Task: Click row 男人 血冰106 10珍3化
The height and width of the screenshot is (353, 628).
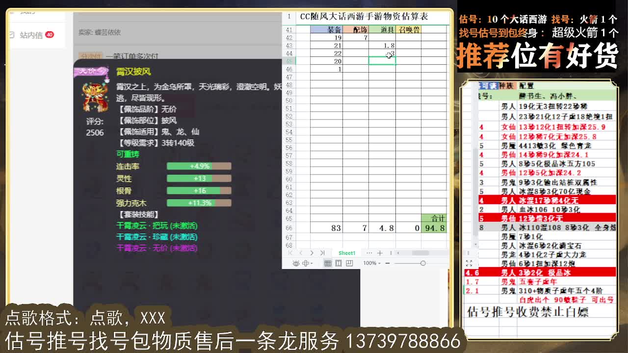Action: pyautogui.click(x=548, y=209)
